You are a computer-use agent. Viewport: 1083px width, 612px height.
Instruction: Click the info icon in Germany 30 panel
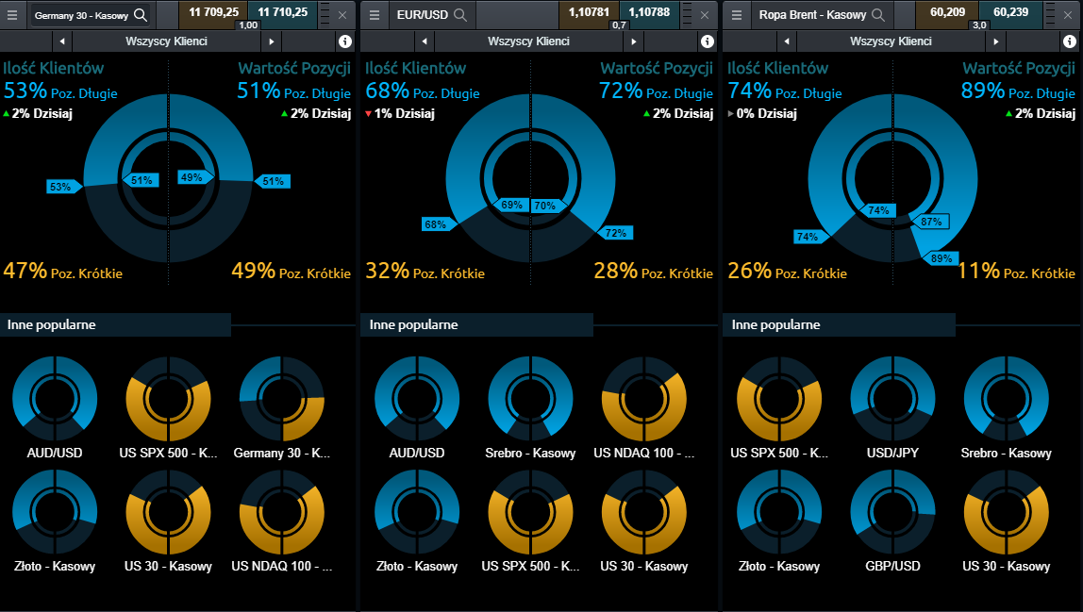point(344,41)
